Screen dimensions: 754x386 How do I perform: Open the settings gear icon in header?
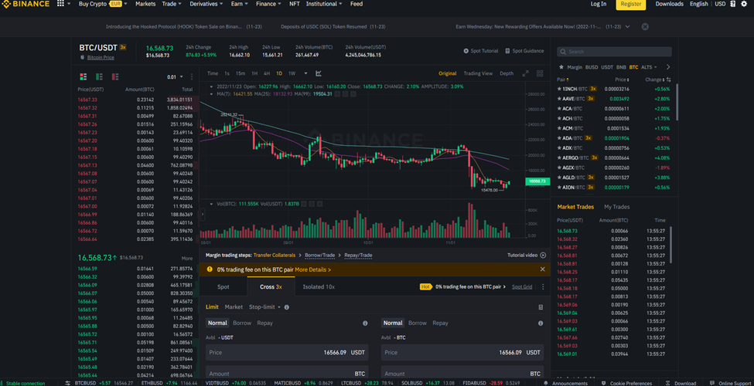coord(745,4)
